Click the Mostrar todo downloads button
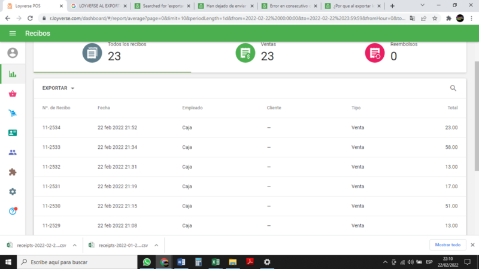This screenshot has height=269, width=479. coord(447,245)
